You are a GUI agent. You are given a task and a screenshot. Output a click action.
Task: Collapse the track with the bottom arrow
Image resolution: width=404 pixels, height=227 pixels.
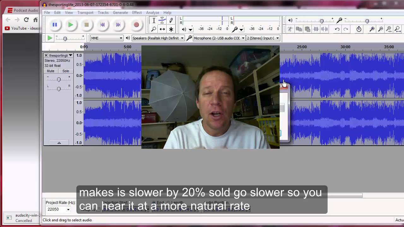[59, 143]
